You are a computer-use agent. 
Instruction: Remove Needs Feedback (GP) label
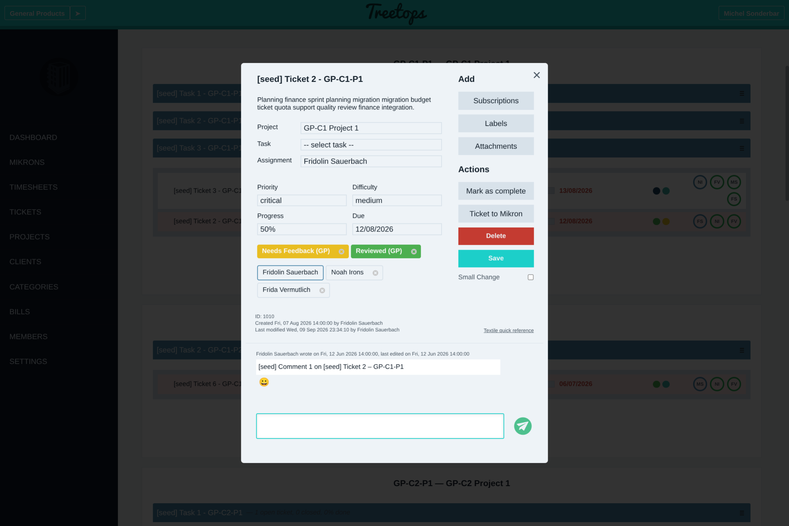pyautogui.click(x=341, y=251)
